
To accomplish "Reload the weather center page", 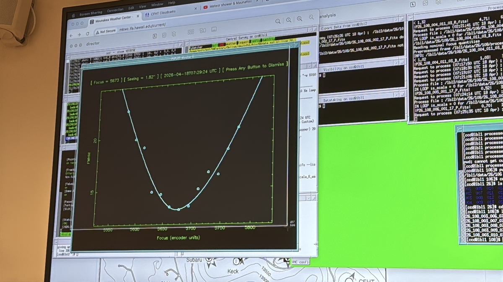I will coord(88,34).
